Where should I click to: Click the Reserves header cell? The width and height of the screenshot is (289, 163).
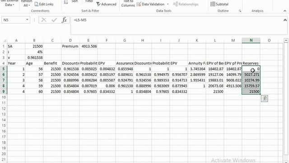pyautogui.click(x=251, y=63)
